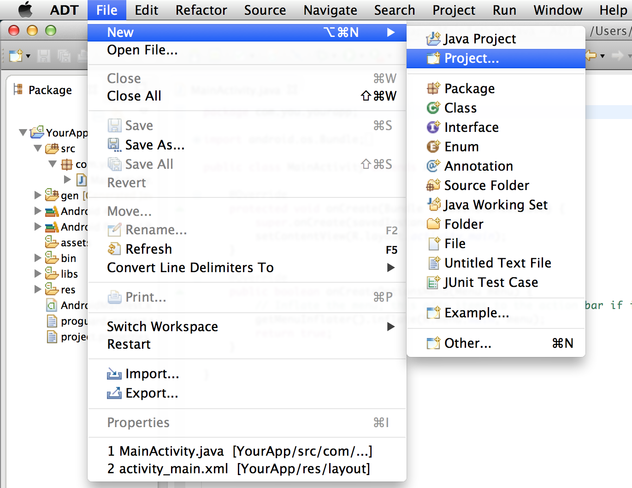Create a new Source Folder
Viewport: 632px width, 488px height.
click(x=496, y=185)
